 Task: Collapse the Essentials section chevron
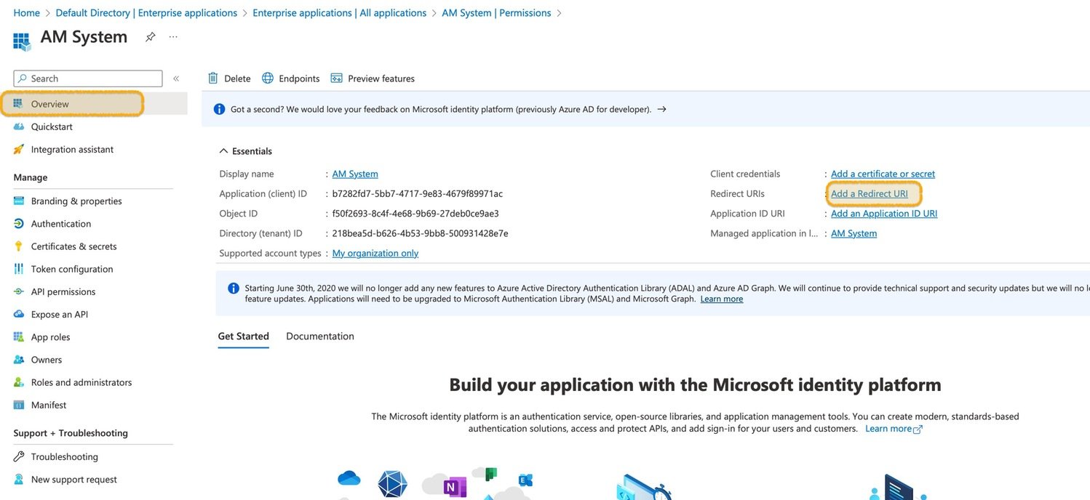(223, 151)
